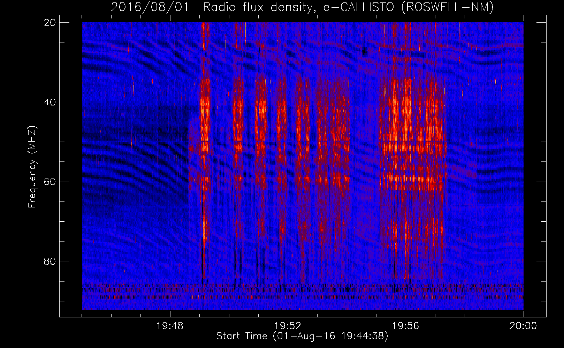The width and height of the screenshot is (564, 348).
Task: Click the 60 frequency tick label
Action: 50,182
